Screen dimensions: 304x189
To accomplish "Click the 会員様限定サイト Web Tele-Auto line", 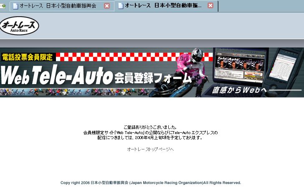I will [x=150, y=132].
